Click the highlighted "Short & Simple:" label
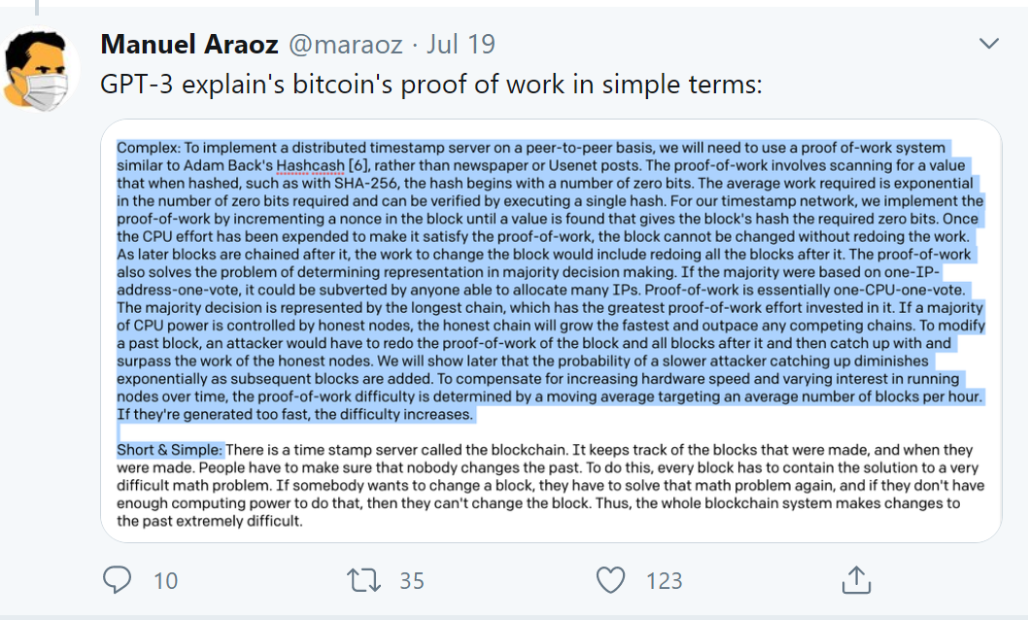Viewport: 1028px width, 620px height. [x=170, y=450]
